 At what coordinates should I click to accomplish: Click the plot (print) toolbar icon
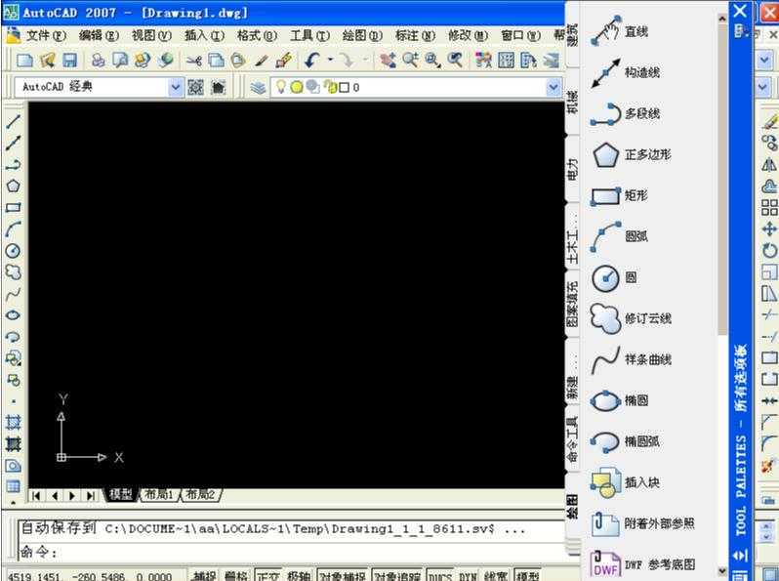pos(98,61)
